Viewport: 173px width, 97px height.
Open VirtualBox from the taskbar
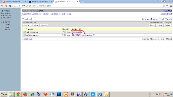pos(86,94)
